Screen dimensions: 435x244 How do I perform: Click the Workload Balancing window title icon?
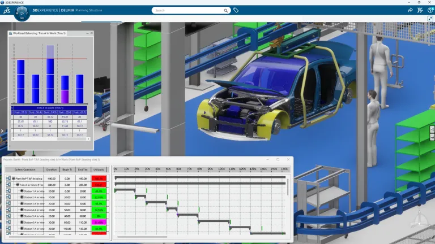(x=10, y=33)
